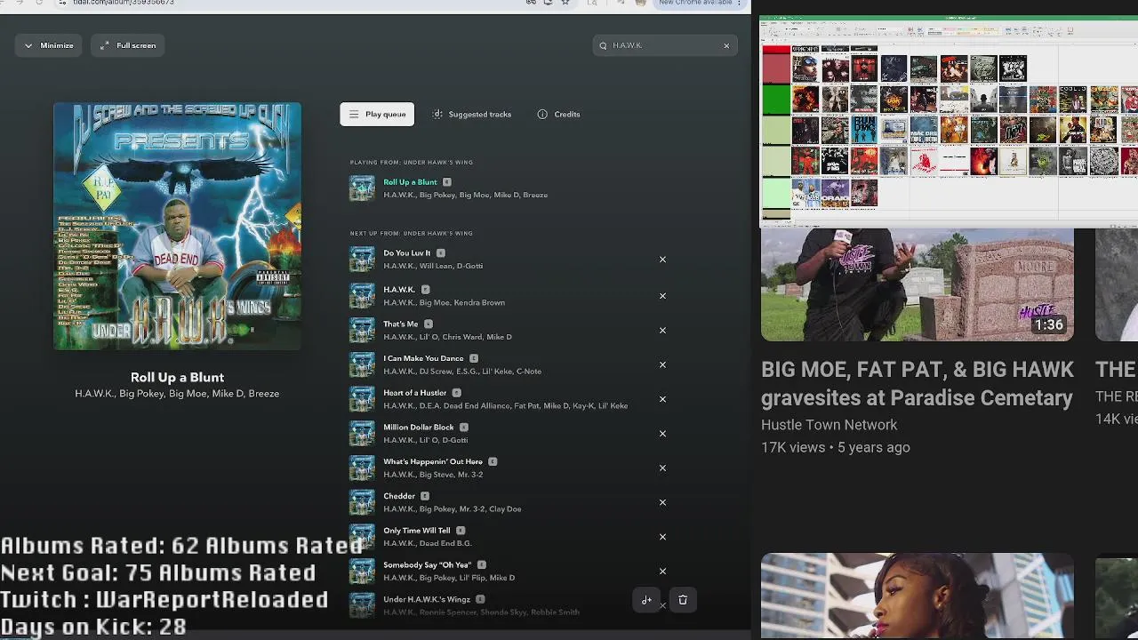The image size is (1138, 640).
Task: Switch to the Play queue tab
Action: [x=377, y=114]
